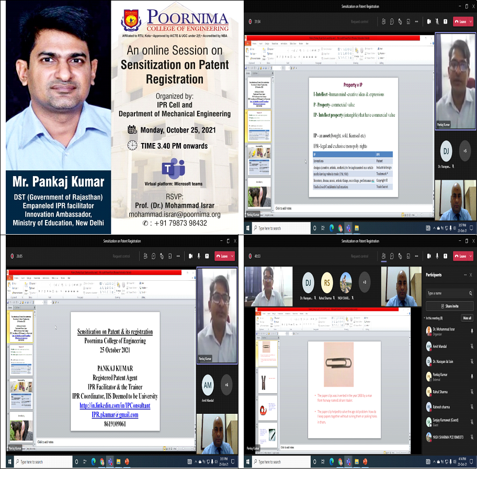Mute the microphone in the 26:05 meeting
The height and width of the screenshot is (496, 477).
coord(199,256)
